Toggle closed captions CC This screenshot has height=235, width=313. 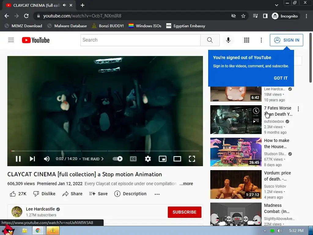[x=133, y=159]
